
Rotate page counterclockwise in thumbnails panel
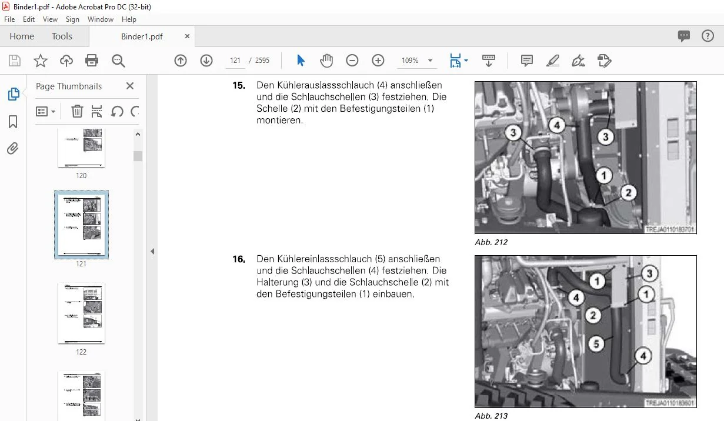117,111
